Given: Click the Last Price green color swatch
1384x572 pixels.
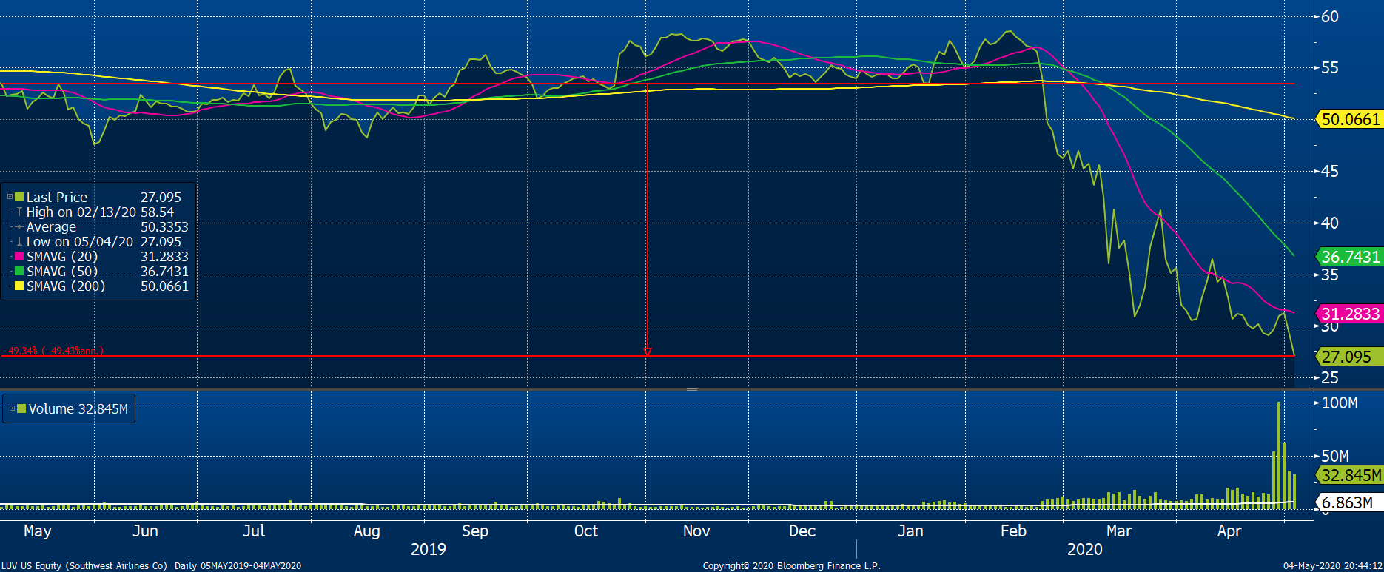Looking at the screenshot, I should pos(20,197).
